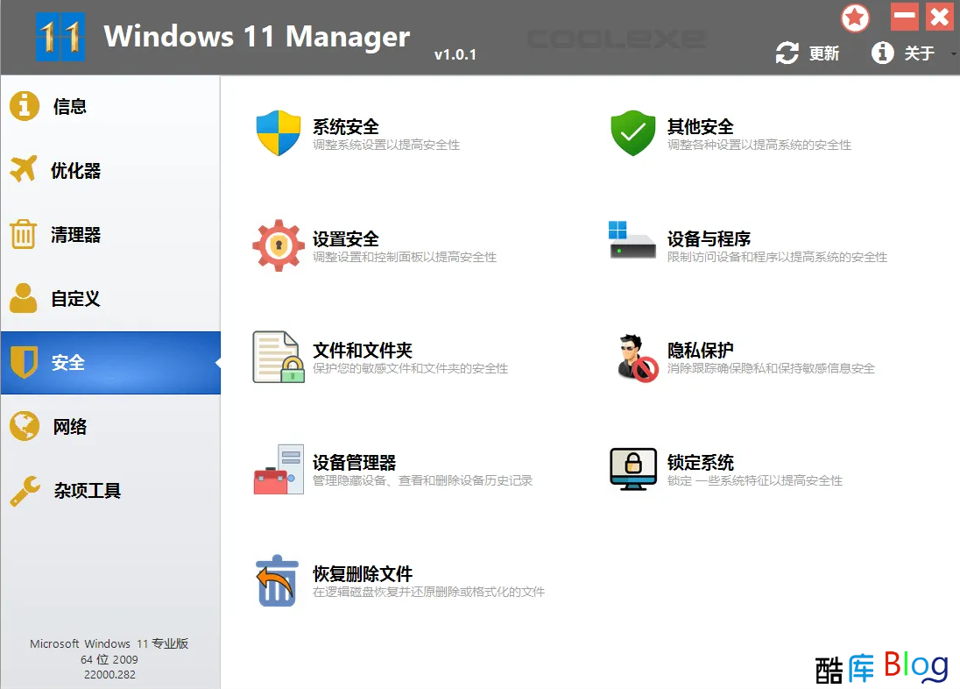
Task: Click the 更新 update button text
Action: (824, 53)
